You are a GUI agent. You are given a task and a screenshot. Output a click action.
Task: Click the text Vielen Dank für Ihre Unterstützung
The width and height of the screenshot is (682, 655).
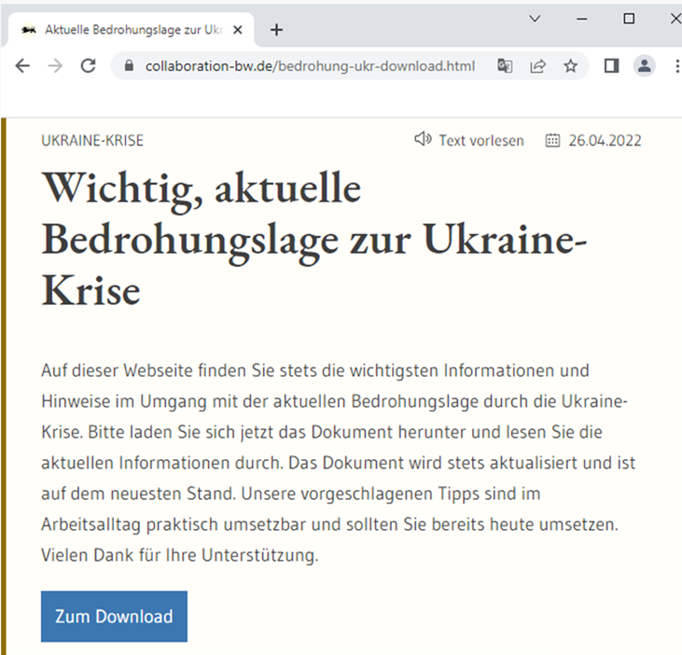tap(180, 555)
